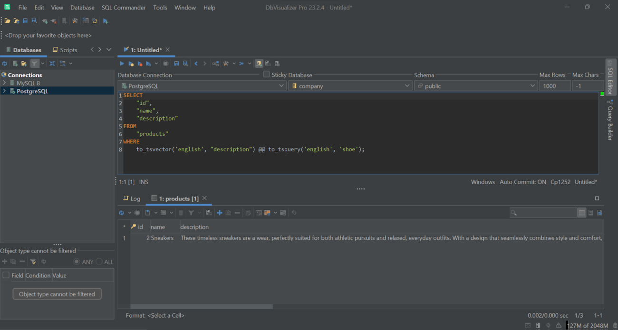Select the ANY radio button

tap(77, 262)
